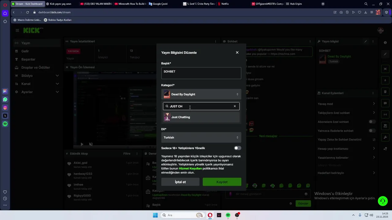
Task: Open the Hizmet Koşulları link
Action: coord(190,169)
